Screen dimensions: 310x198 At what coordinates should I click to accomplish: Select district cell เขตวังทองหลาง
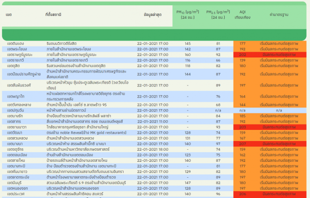19,105
